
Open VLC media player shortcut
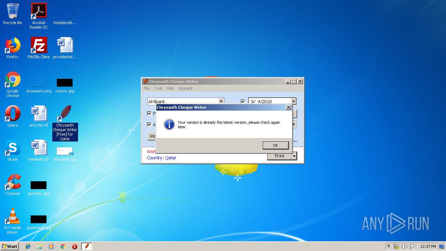[x=13, y=221]
